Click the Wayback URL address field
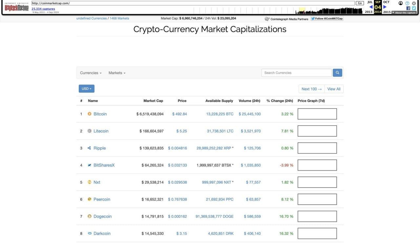The height and width of the screenshot is (243, 420). click(x=193, y=3)
